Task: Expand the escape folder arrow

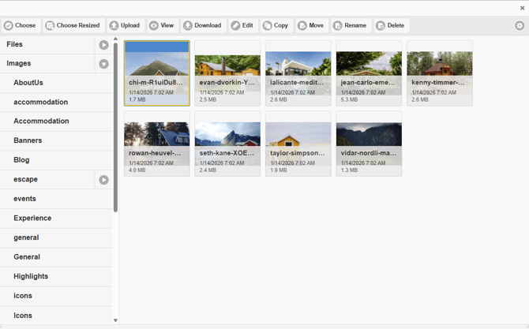Action: 103,180
